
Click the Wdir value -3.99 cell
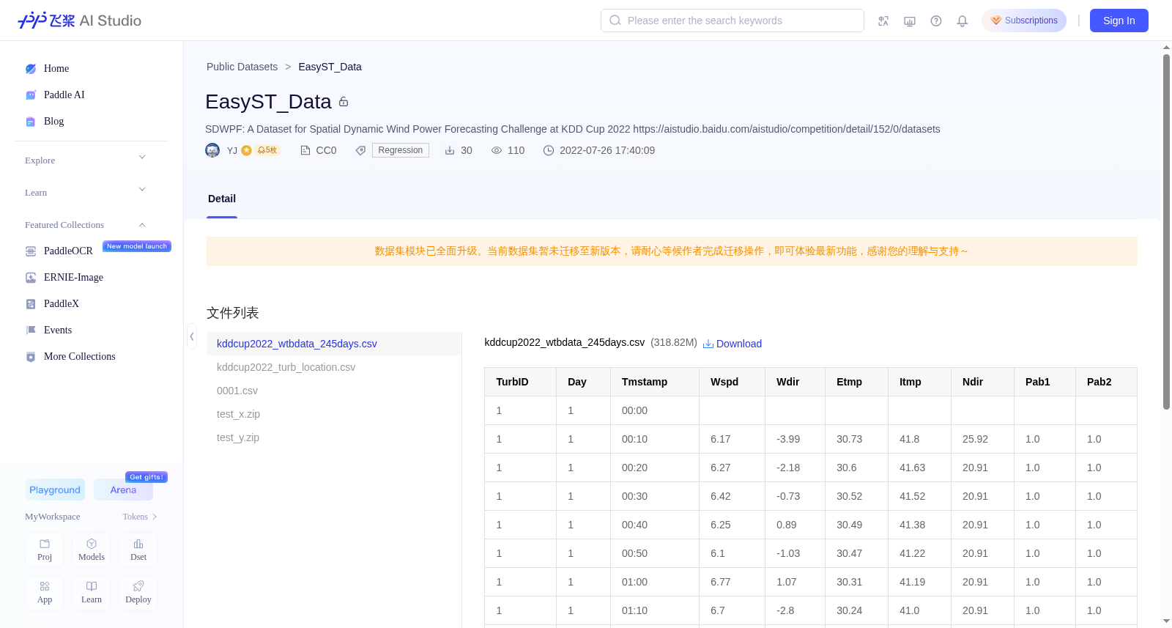click(x=795, y=439)
